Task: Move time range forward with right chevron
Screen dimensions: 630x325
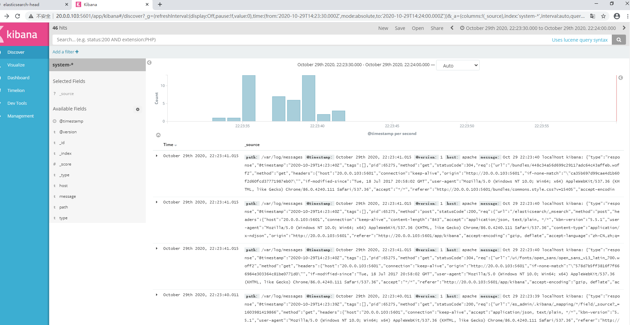Action: 624,28
